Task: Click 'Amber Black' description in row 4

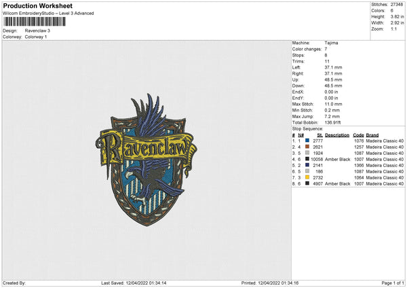Action: click(338, 160)
